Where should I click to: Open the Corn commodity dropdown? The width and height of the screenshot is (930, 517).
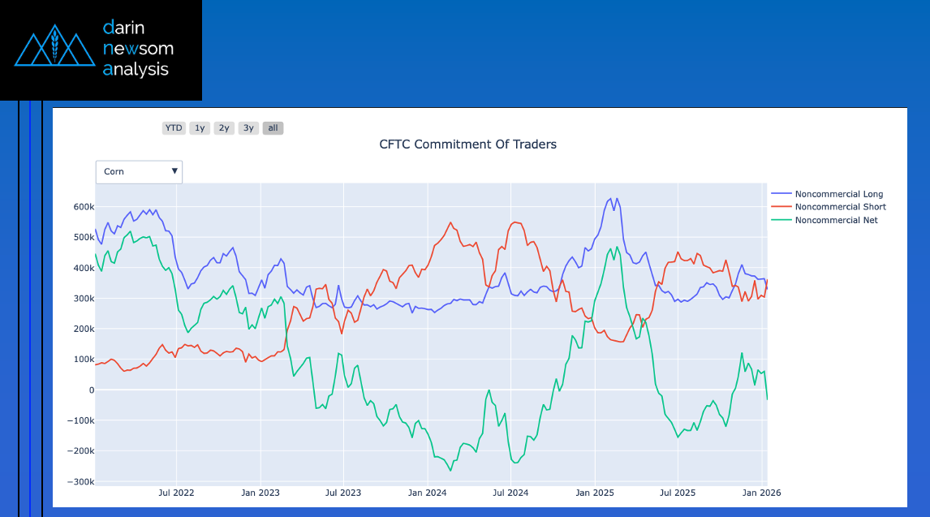[139, 172]
